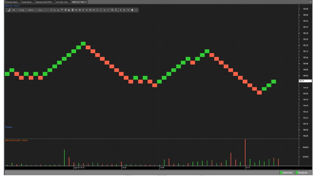Click the eraser icon in chart toolbar
Viewport: 316px width, 178px height.
132,10
